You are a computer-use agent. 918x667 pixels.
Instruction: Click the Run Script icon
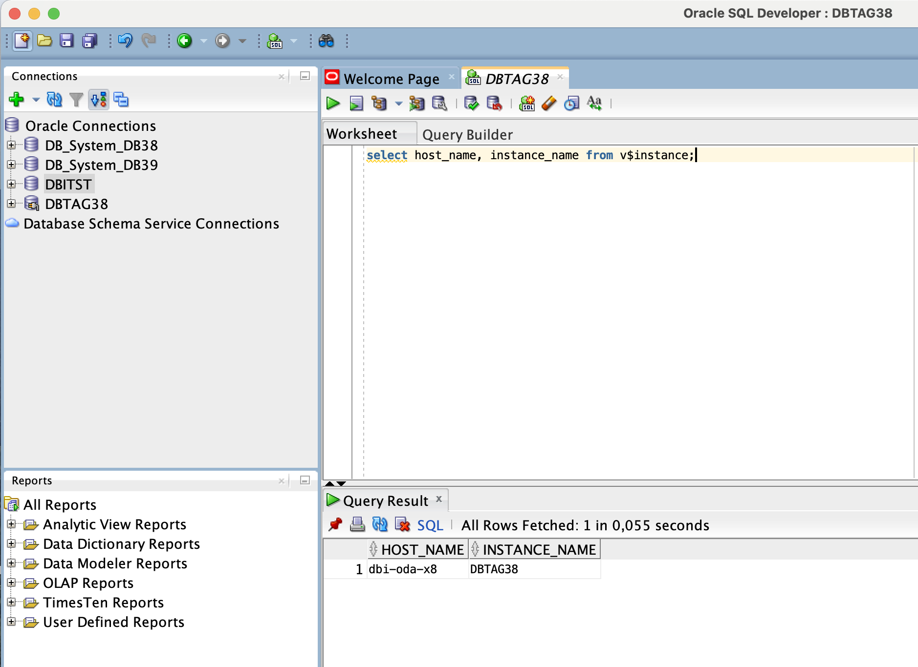click(x=356, y=104)
